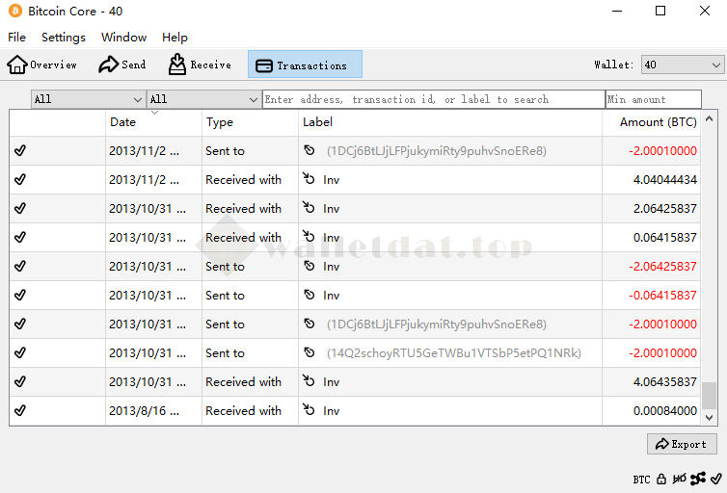Click the transaction list scrollbar down arrow
Viewport: 727px width, 493px height.
click(710, 418)
